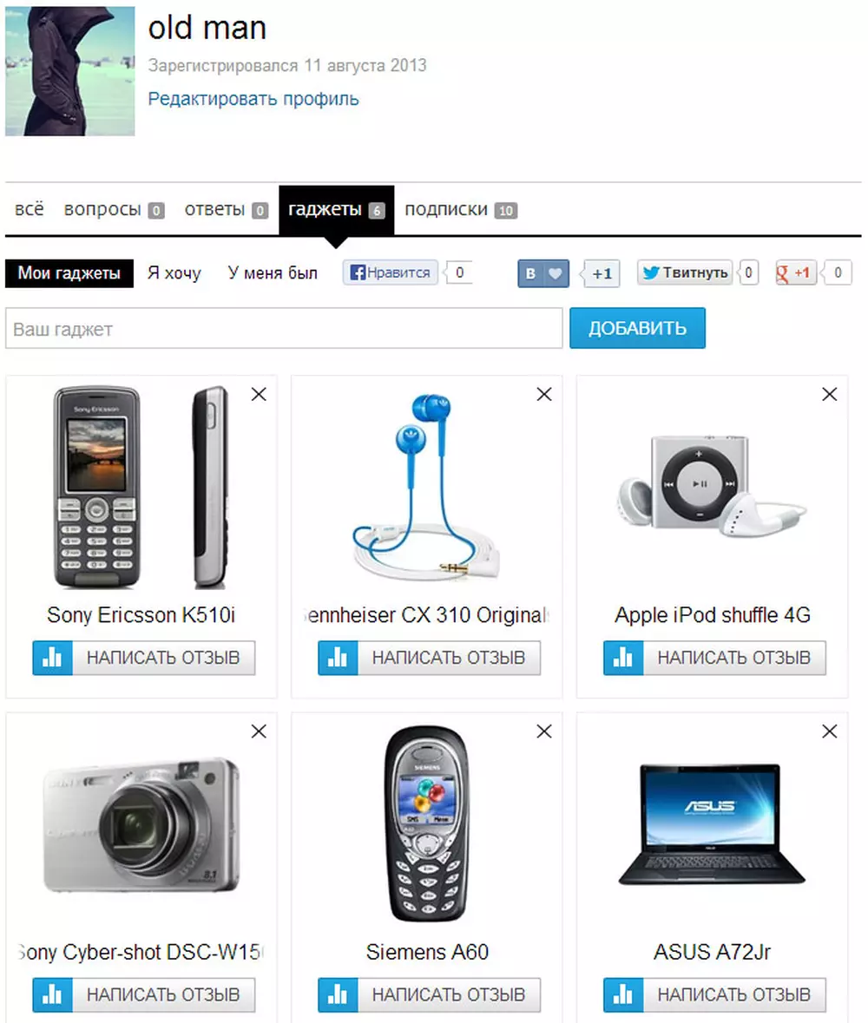868x1023 pixels.
Task: Focus the Ваш гаджет input field
Action: (x=284, y=328)
